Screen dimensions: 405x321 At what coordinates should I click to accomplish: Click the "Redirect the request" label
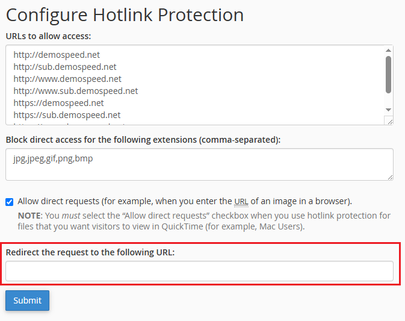[90, 252]
